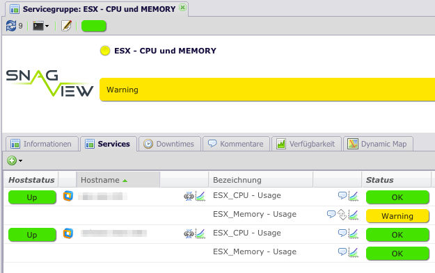Screen dimensions: 435x273
Task: Open the Verfügbarkeit tab
Action: click(306, 144)
